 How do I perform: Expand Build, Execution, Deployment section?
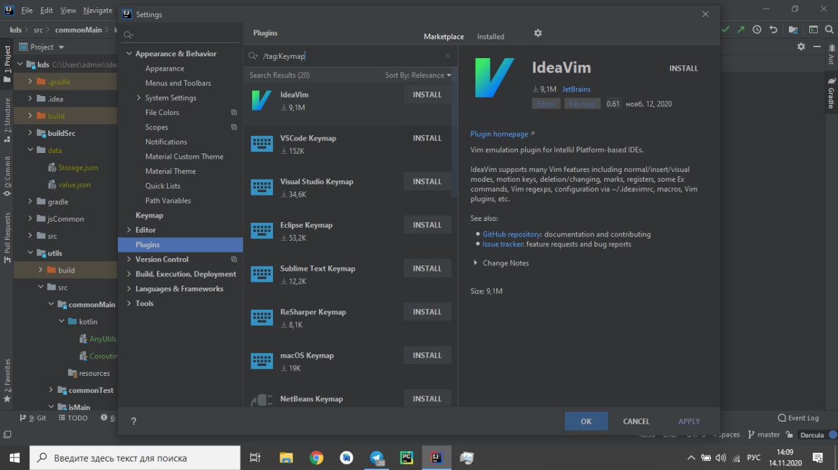(128, 274)
